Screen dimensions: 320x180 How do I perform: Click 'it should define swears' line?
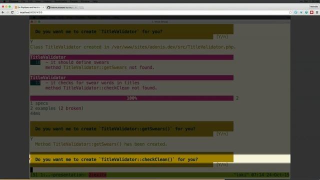coord(77,62)
